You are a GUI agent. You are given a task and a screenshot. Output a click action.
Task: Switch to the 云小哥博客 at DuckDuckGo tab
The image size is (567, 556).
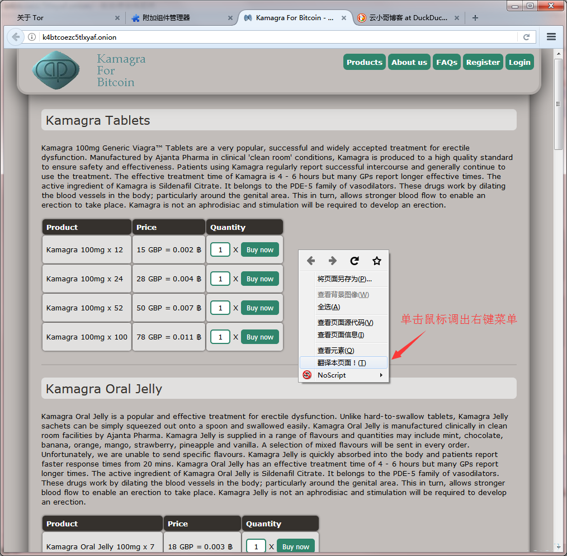[408, 18]
